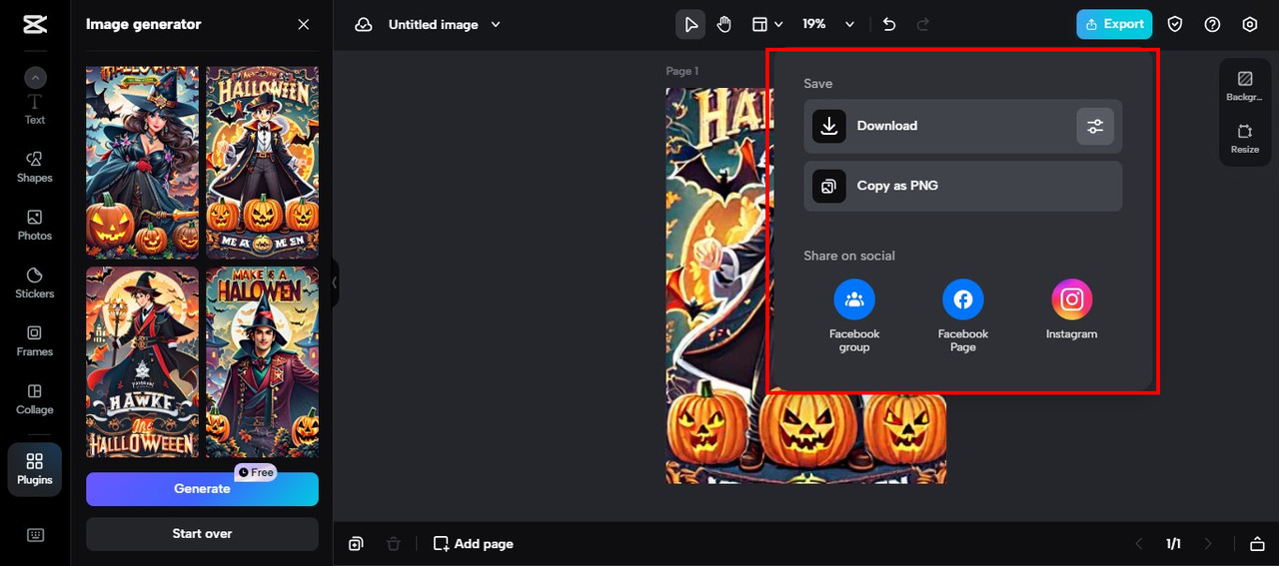Open the Untitled image title dropdown
This screenshot has width=1279, height=566.
445,24
